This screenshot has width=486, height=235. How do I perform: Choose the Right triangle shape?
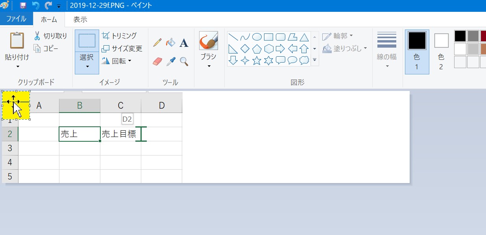coord(233,49)
